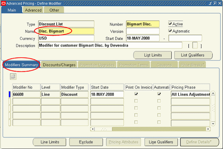Click Modifier Type cell Discount
Image resolution: width=223 pixels, height=149 pixels.
pyautogui.click(x=75, y=94)
